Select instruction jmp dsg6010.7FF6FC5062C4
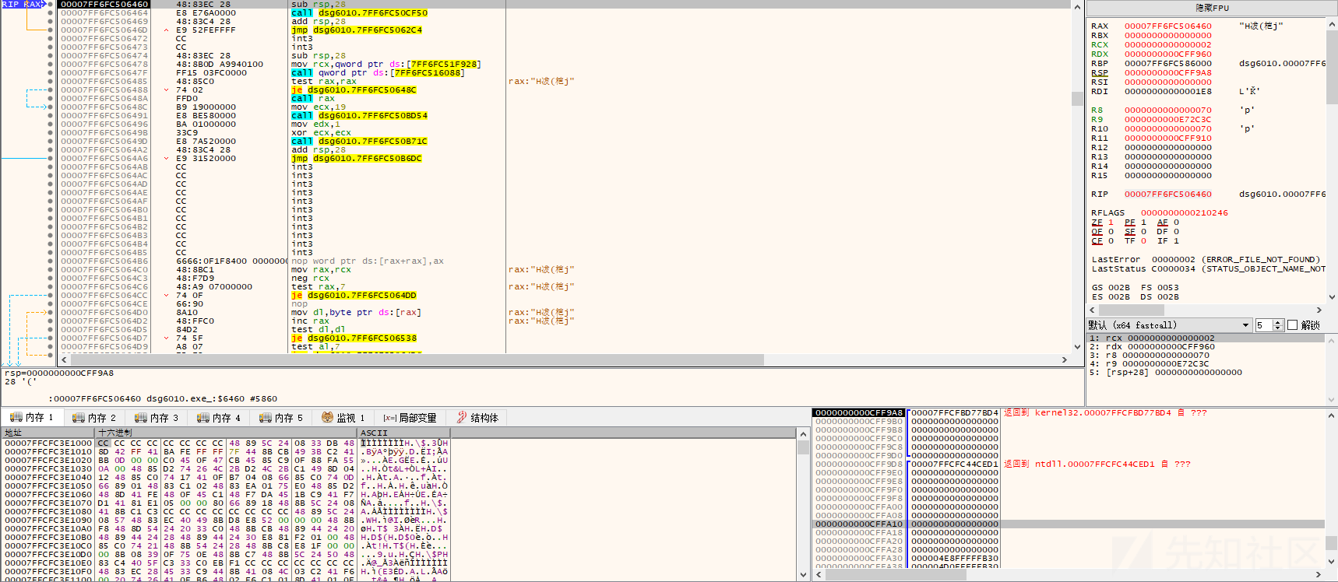Screen dimensions: 1338x582 point(357,30)
